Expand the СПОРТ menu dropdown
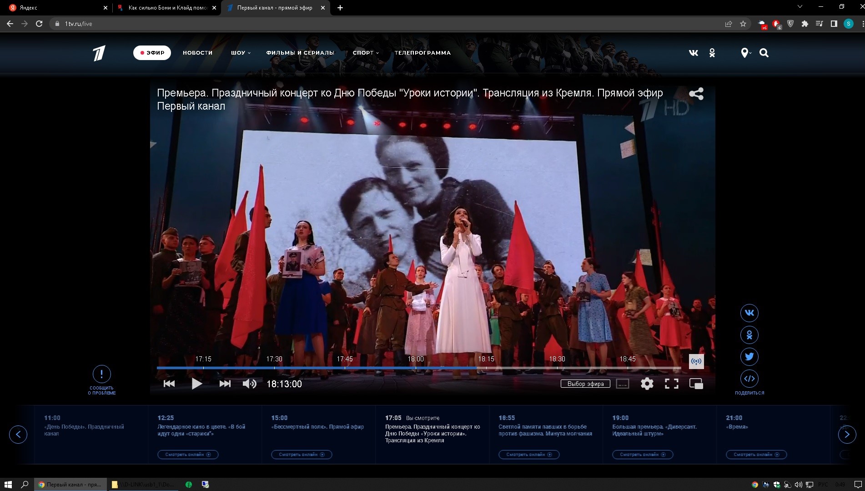 (366, 53)
